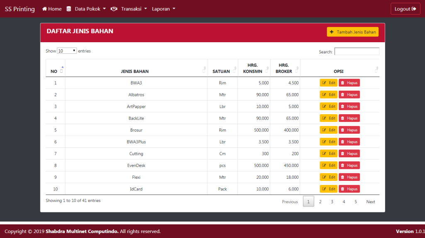Click the Next pagination link
Image resolution: width=425 pixels, height=238 pixels.
[x=371, y=202]
